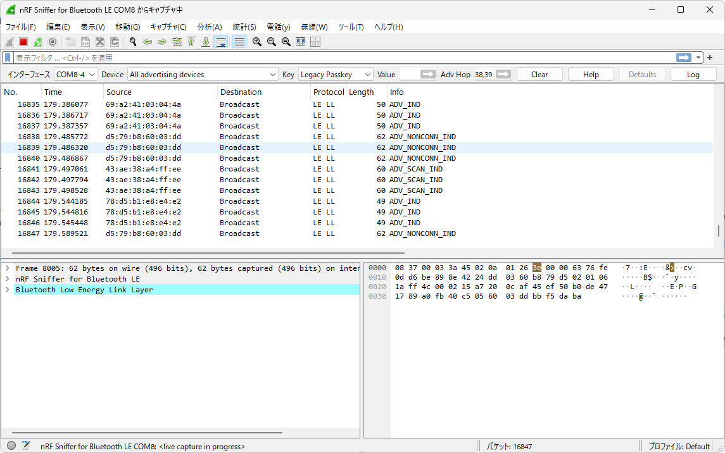Viewport: 725px width, 453px height.
Task: Open the ファイル(F) menu
Action: pos(20,27)
